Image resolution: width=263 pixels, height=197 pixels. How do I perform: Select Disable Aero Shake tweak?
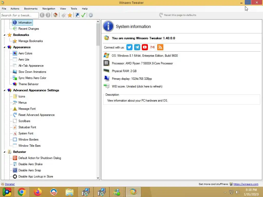(30, 164)
